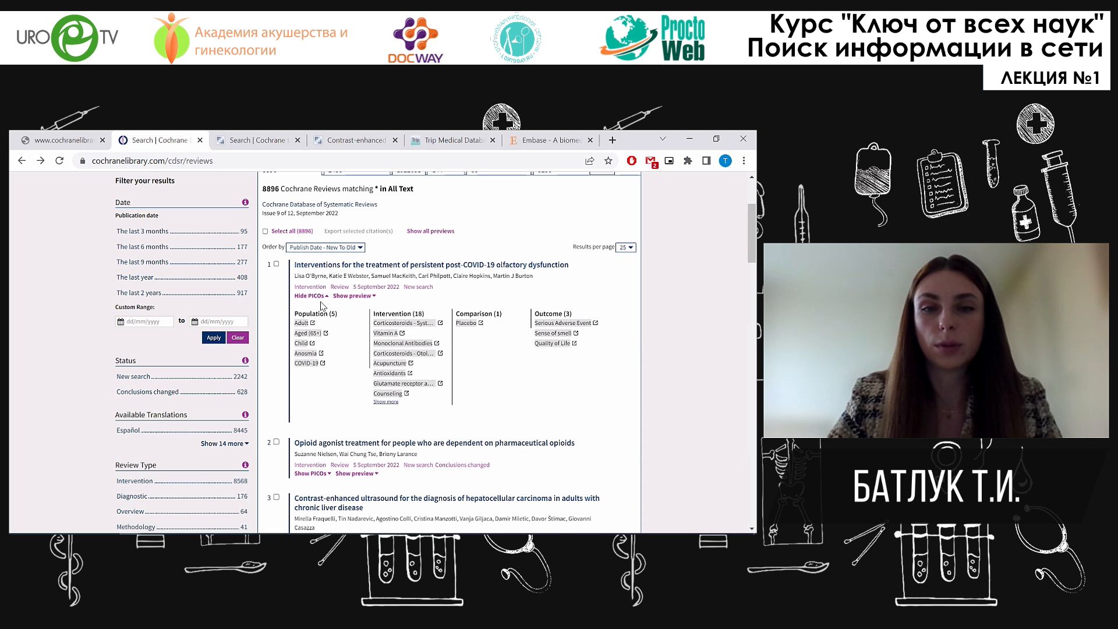This screenshot has width=1118, height=629.
Task: Expand the Publish Date dropdown menu
Action: click(x=326, y=246)
